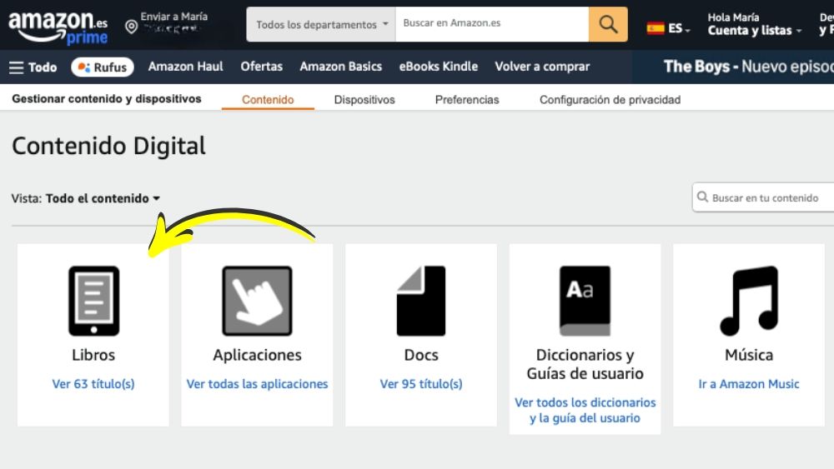Click the Música note icon

749,301
